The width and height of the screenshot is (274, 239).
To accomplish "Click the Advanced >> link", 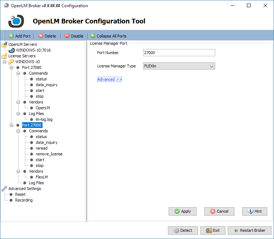I will [x=110, y=79].
